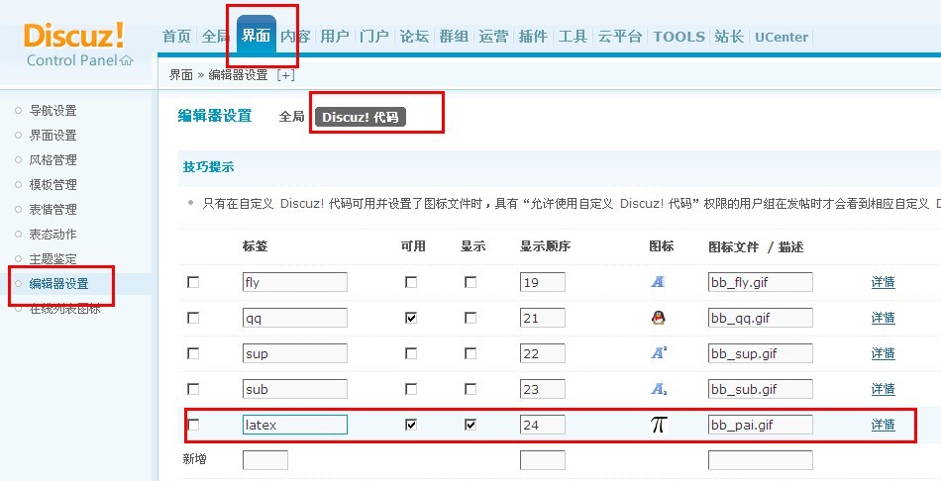Open the UCenter top menu
941x481 pixels.
pos(782,38)
